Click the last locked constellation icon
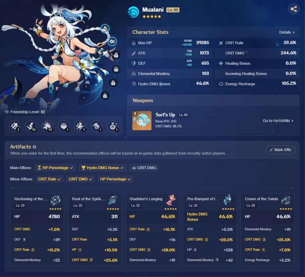Screen dimensions: 305x277 pos(105,95)
